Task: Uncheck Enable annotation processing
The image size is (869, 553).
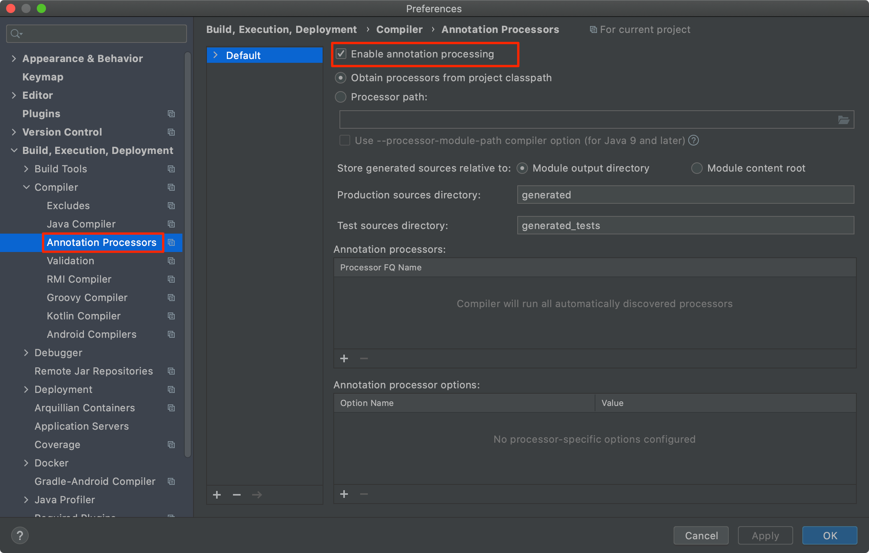Action: coord(341,54)
